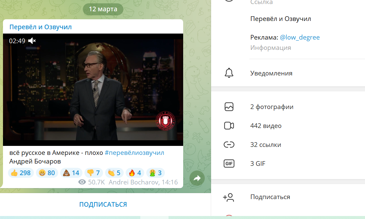Click the links chain icon
Viewport: 365px width, 219px height.
pyautogui.click(x=229, y=145)
